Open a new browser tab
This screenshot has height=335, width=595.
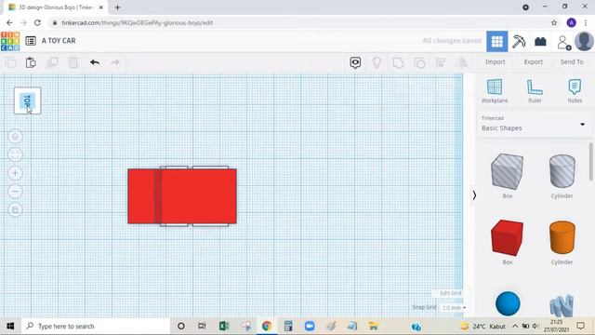point(117,7)
